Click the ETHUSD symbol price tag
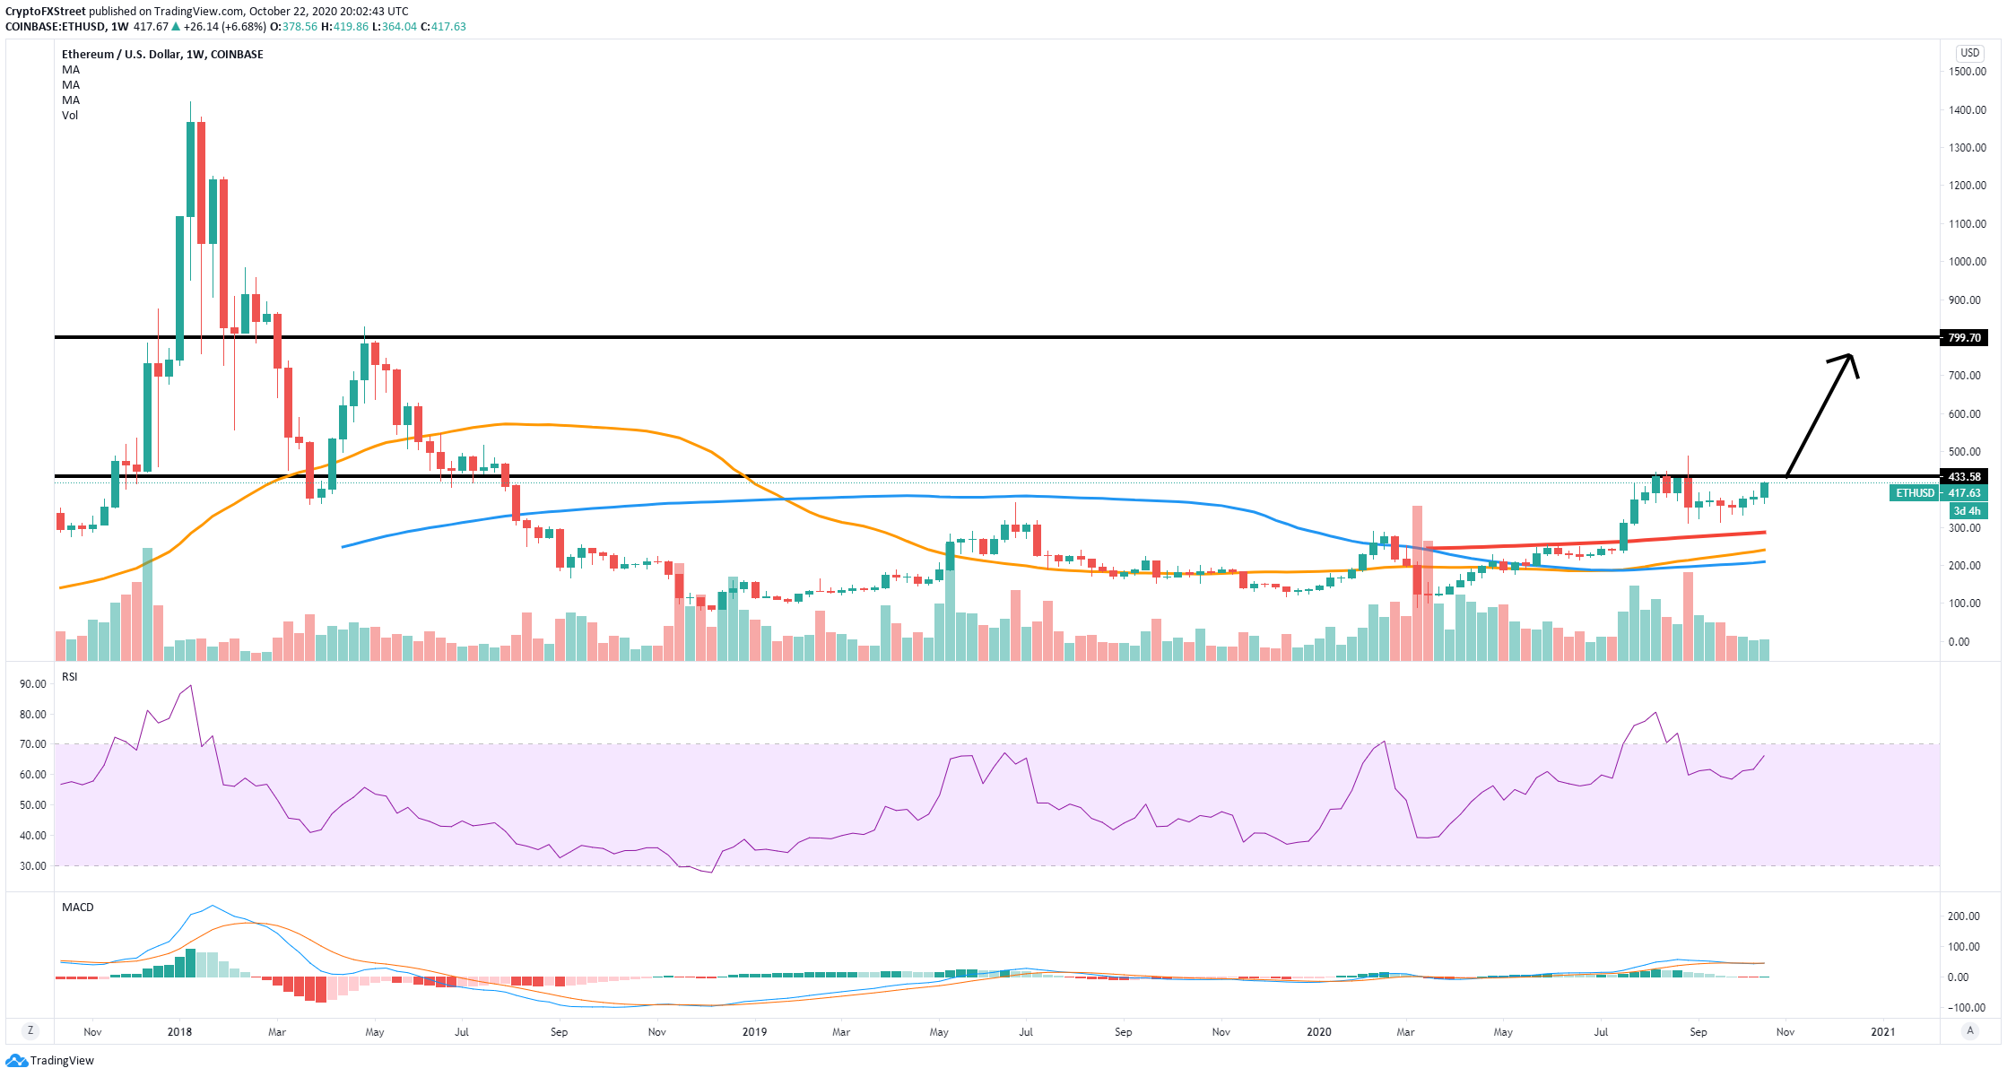 pos(1915,493)
